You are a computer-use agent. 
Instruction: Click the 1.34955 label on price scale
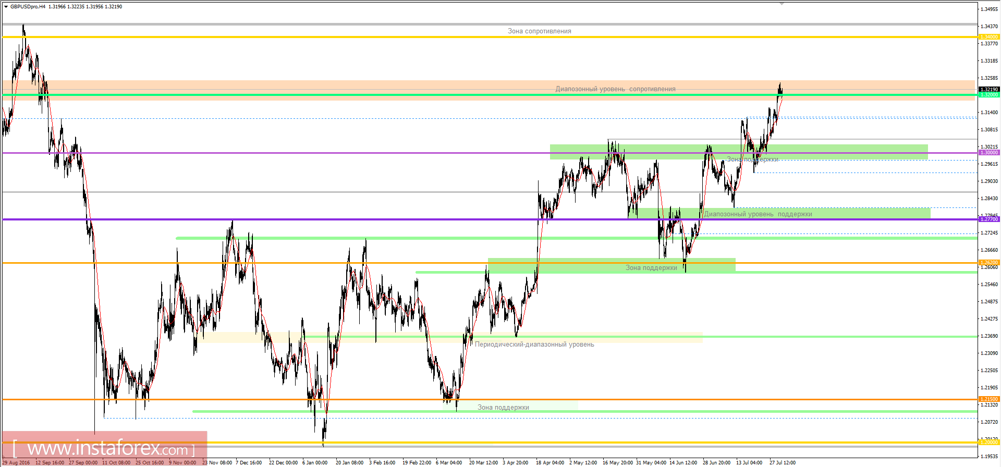989,9
